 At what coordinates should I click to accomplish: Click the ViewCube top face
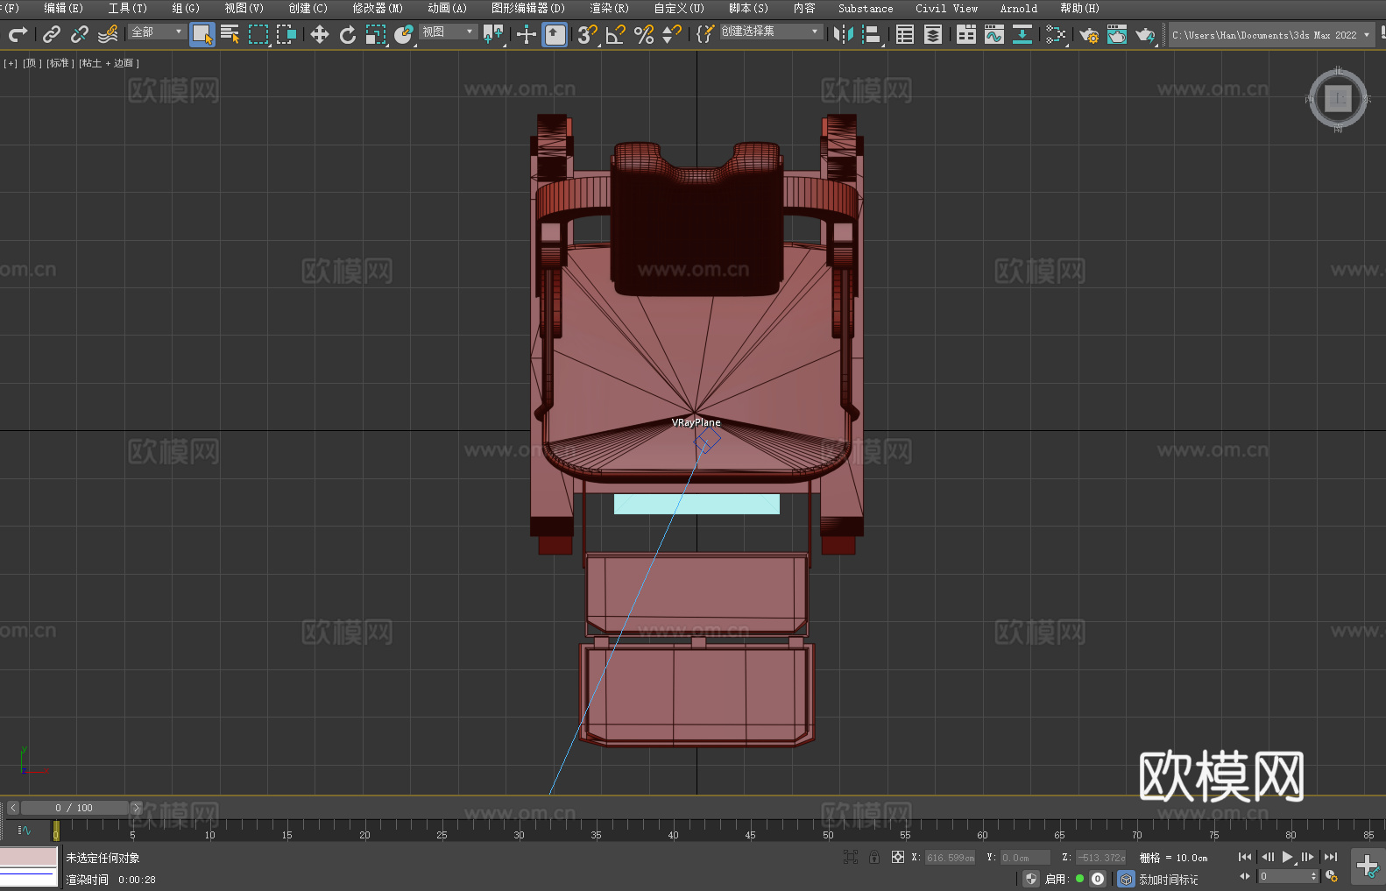1338,98
